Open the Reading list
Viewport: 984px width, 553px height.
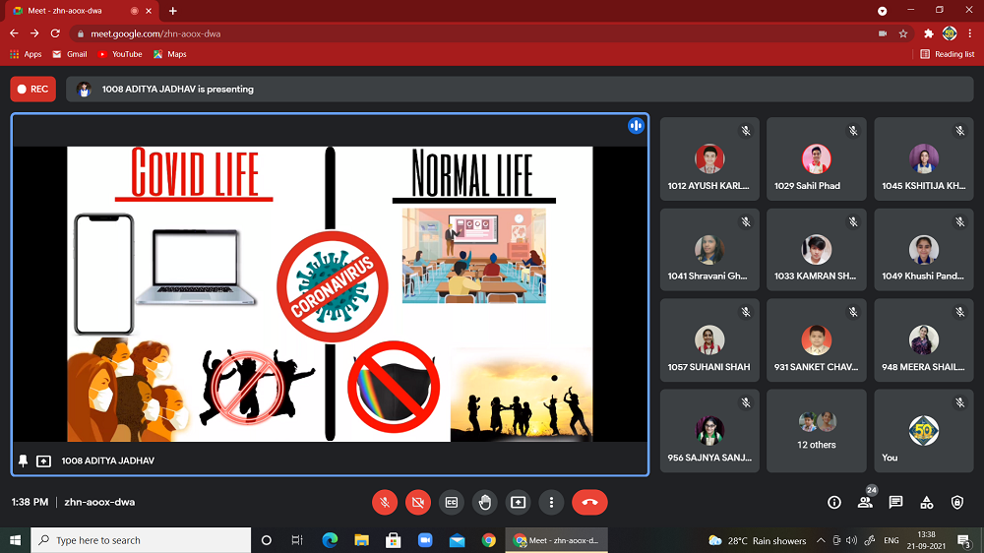(x=948, y=54)
